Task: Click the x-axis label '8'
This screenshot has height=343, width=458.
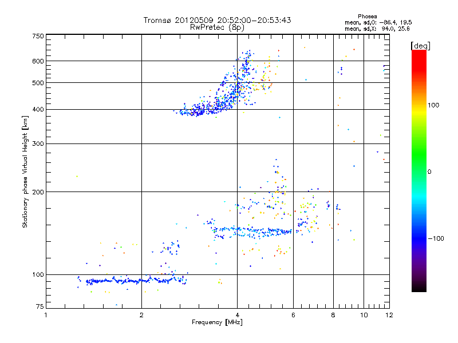Action: point(333,315)
